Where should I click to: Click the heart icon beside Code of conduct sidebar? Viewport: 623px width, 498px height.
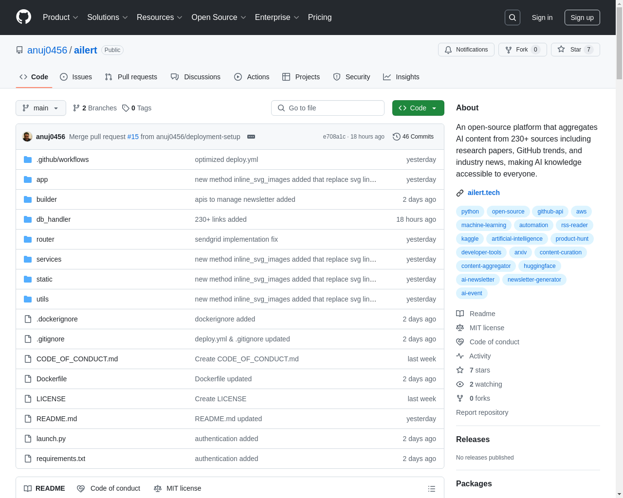[460, 342]
